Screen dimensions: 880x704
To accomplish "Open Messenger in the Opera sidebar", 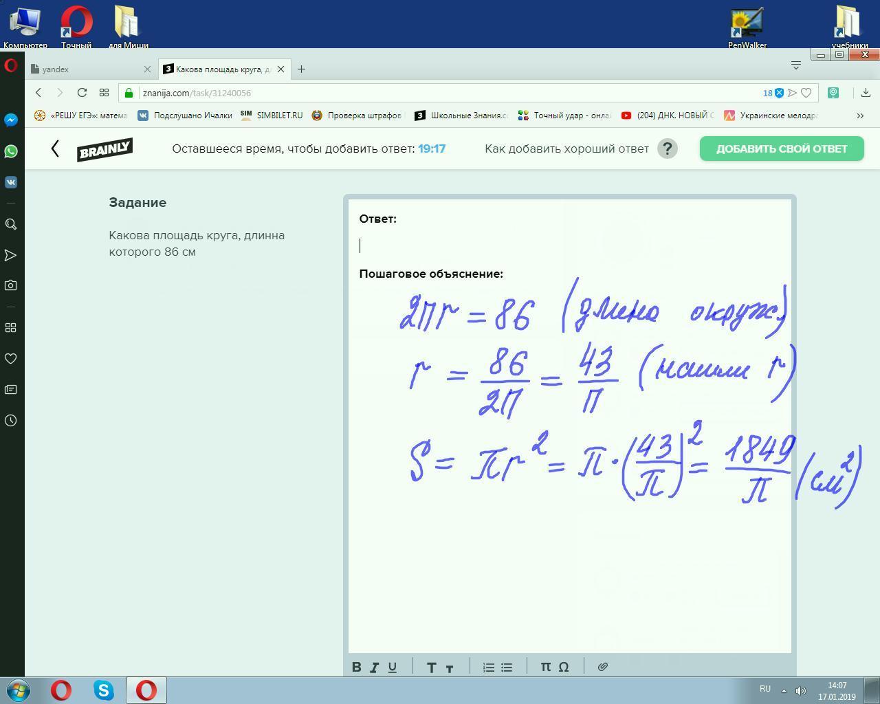I will 11,120.
